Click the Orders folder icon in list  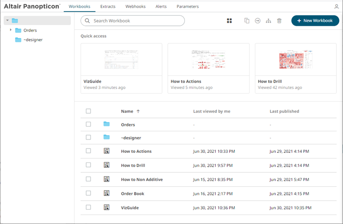tap(106, 124)
